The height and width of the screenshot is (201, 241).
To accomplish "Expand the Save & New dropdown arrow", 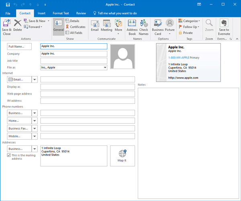I will click(49, 21).
